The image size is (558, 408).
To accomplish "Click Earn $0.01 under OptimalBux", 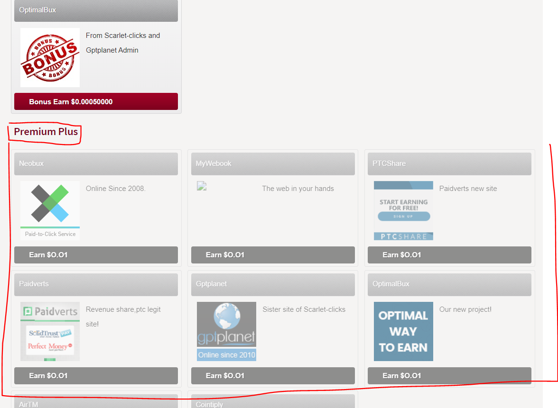I will (x=449, y=376).
